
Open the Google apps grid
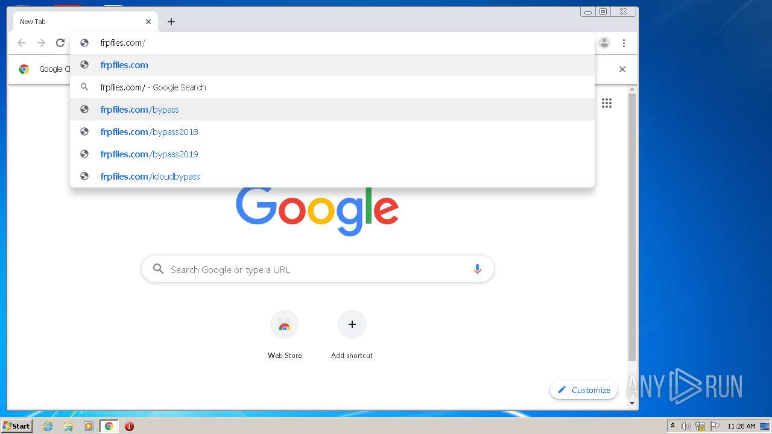(607, 103)
